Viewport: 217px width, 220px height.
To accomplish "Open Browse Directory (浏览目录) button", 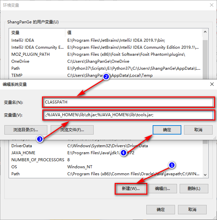I will 26,130.
